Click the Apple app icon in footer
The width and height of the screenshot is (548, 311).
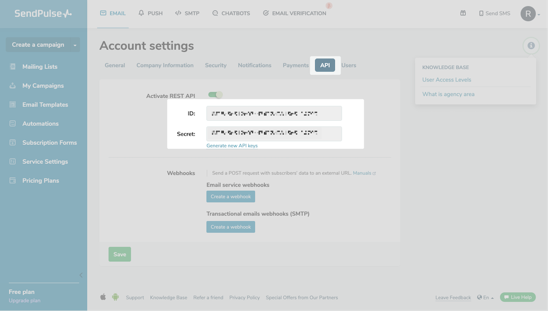click(103, 297)
